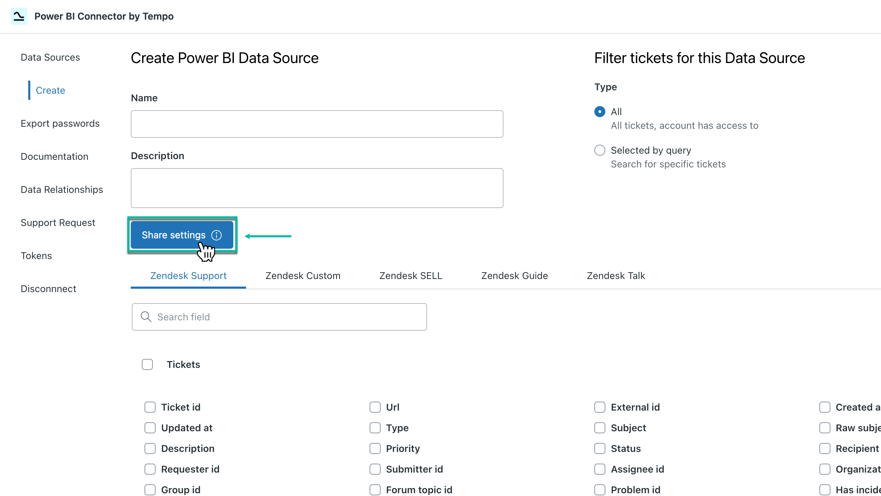The height and width of the screenshot is (496, 881).
Task: Choose Selected by query filter option
Action: 600,150
